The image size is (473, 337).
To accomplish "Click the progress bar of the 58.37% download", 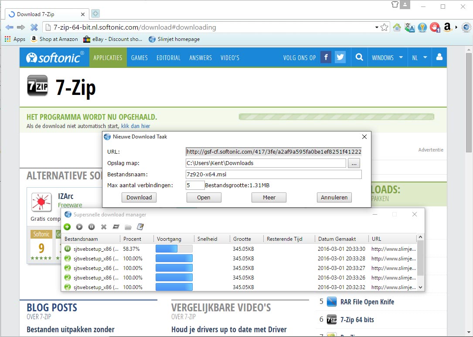I will tap(174, 249).
